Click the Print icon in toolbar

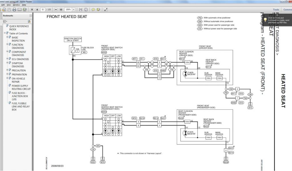click(14, 9)
